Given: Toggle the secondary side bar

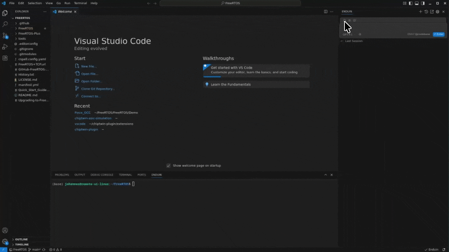Looking at the screenshot, I should coord(423,3).
